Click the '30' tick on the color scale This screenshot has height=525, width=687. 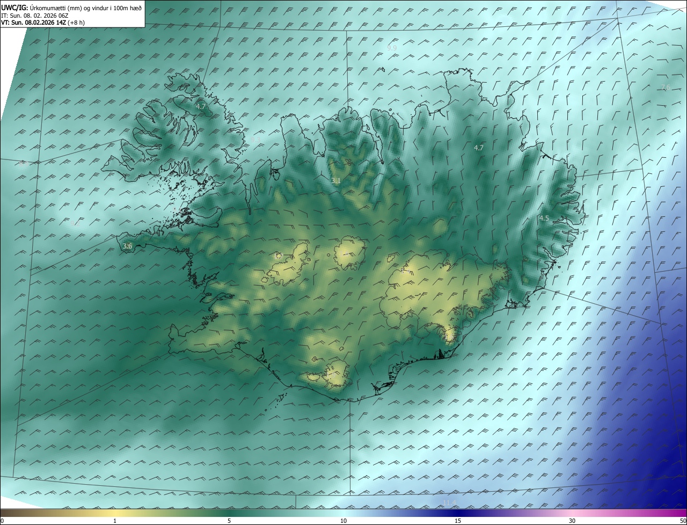572,521
